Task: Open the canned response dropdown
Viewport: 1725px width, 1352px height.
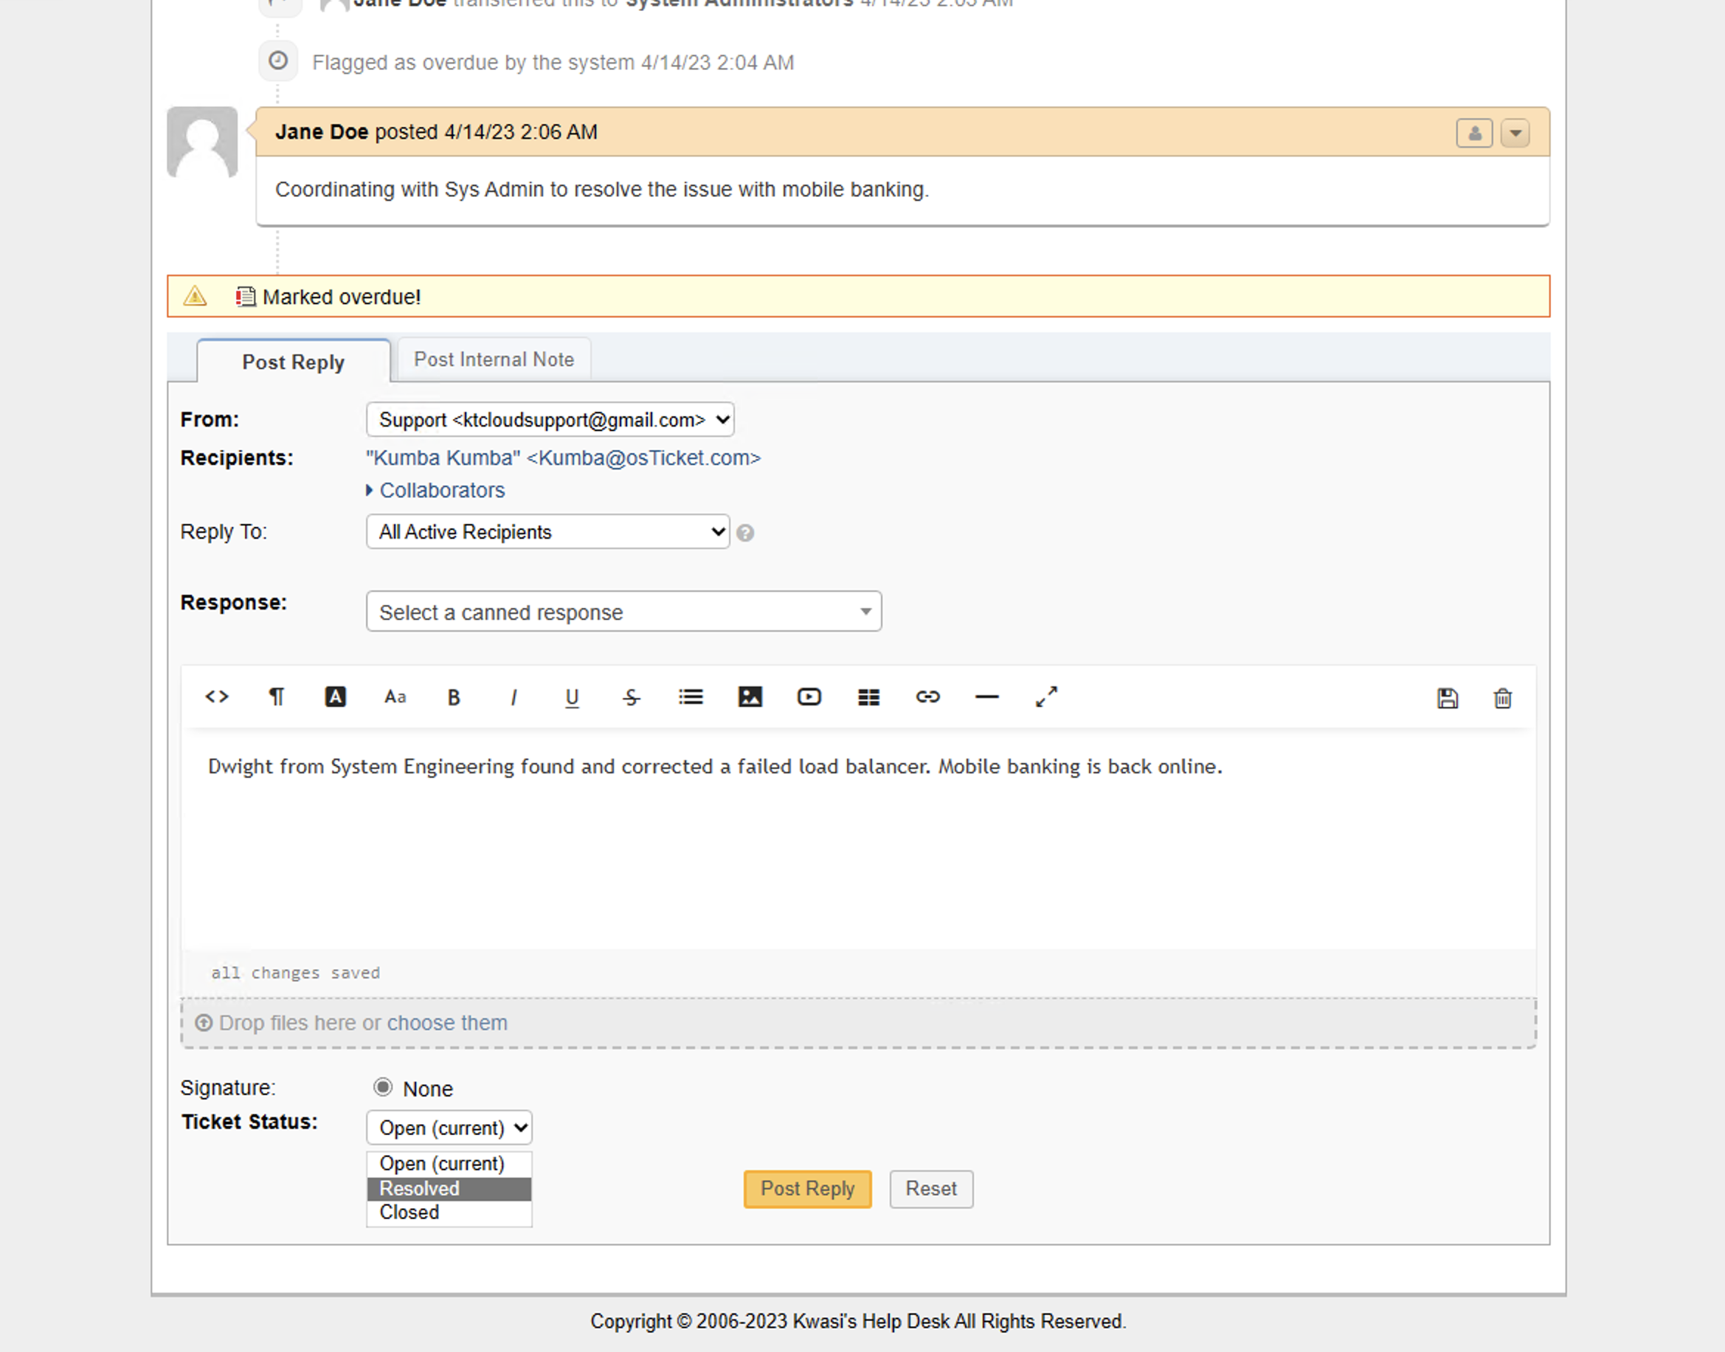Action: pyautogui.click(x=623, y=611)
